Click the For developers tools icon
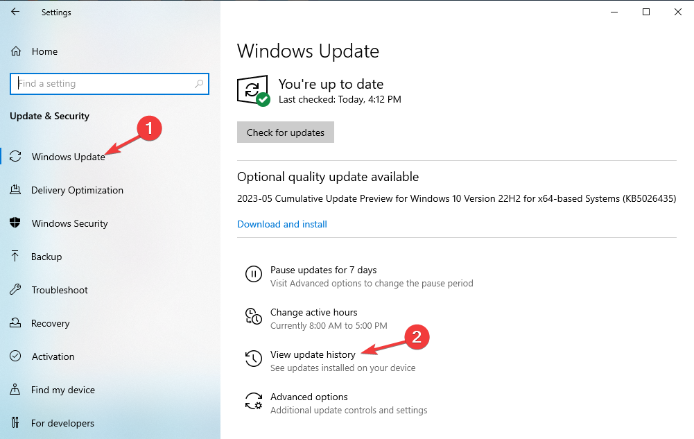 click(x=15, y=422)
